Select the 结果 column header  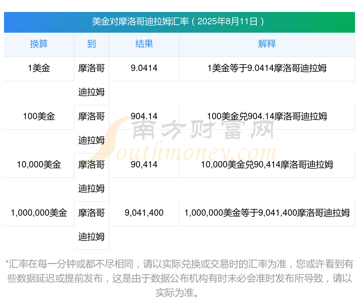[144, 44]
